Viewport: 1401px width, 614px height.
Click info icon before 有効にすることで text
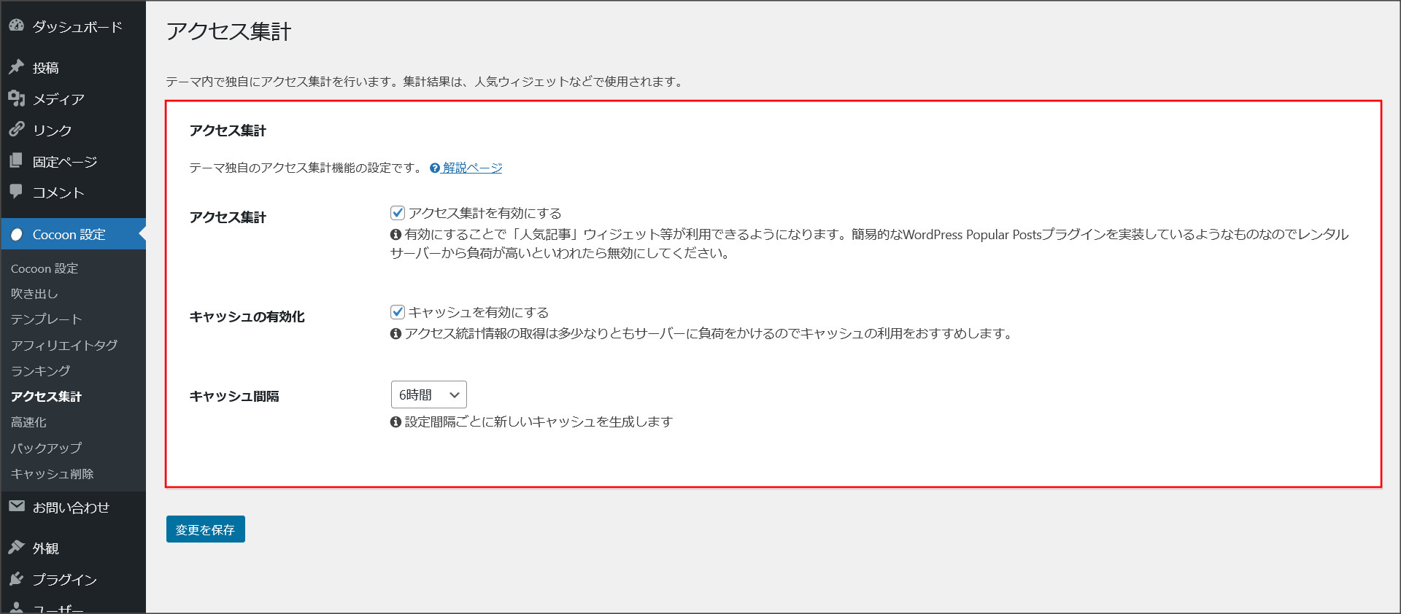tap(395, 234)
